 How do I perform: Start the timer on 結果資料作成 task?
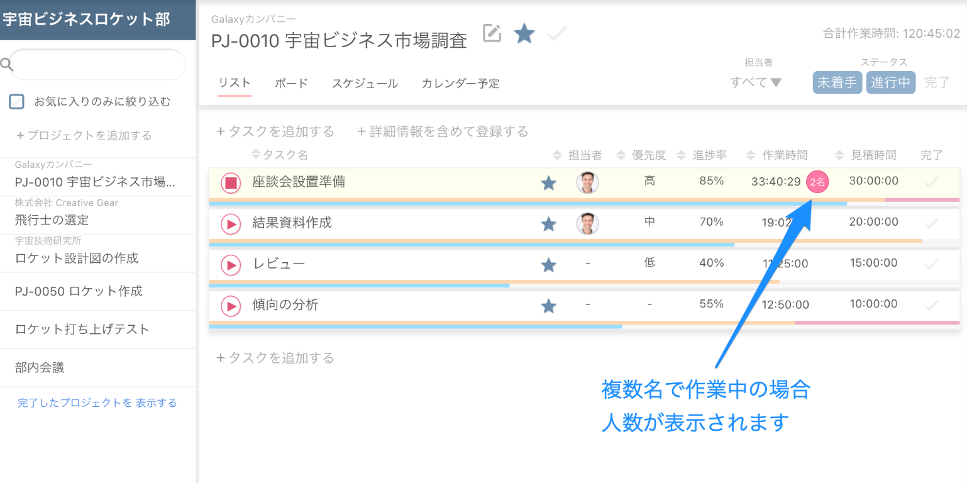tap(231, 223)
